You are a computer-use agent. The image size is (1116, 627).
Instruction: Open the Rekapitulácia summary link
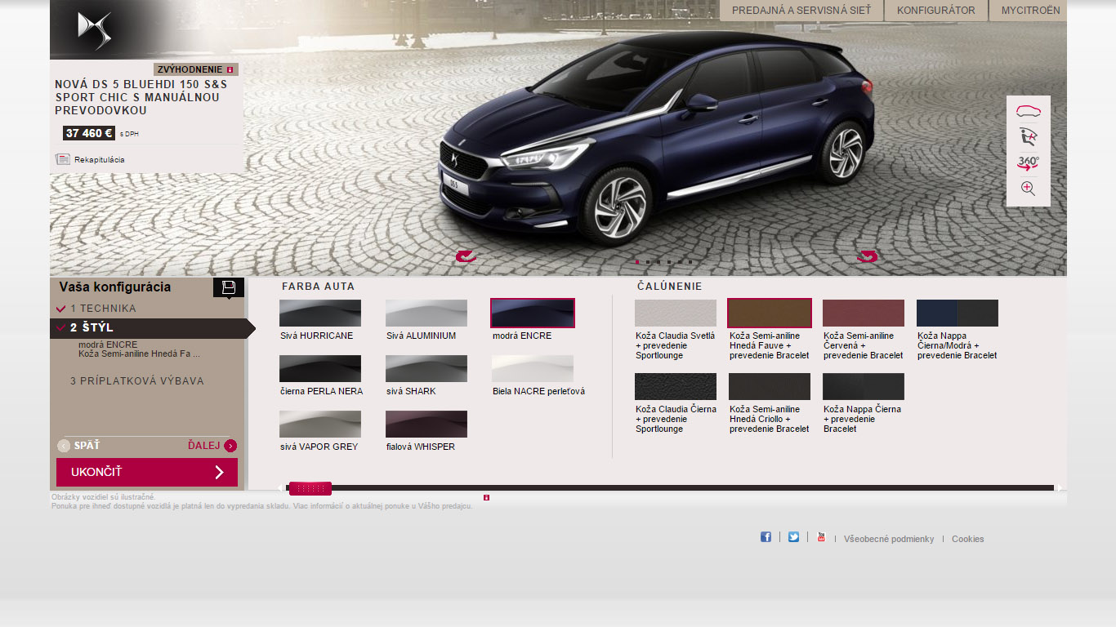[x=99, y=160]
